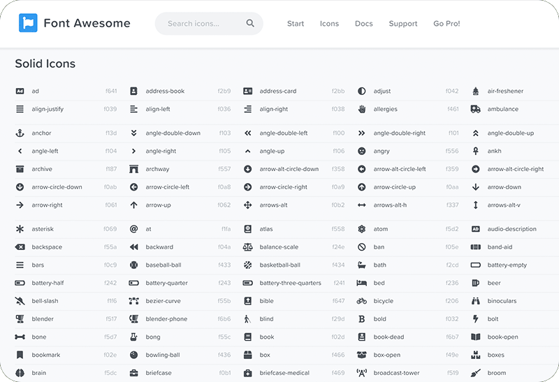Click unicode f641 beside ad
This screenshot has width=559, height=382.
[x=111, y=91]
